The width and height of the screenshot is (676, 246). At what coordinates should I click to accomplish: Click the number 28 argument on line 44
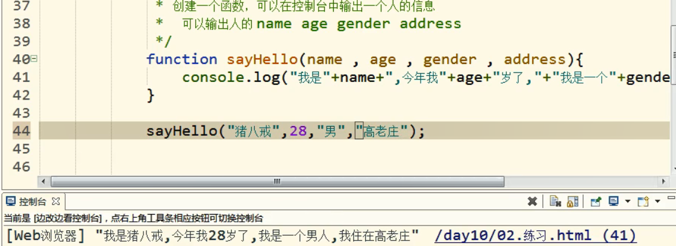(298, 131)
